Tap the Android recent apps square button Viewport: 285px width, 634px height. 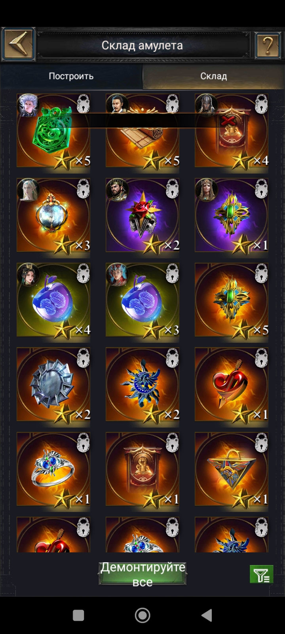(78, 615)
